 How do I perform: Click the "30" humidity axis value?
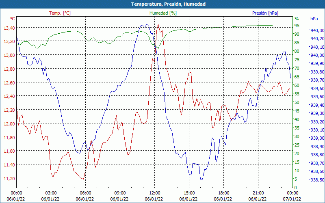point(297,136)
